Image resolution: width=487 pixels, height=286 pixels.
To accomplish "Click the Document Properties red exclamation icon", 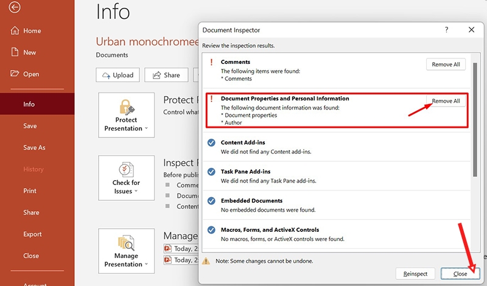I will tap(211, 99).
